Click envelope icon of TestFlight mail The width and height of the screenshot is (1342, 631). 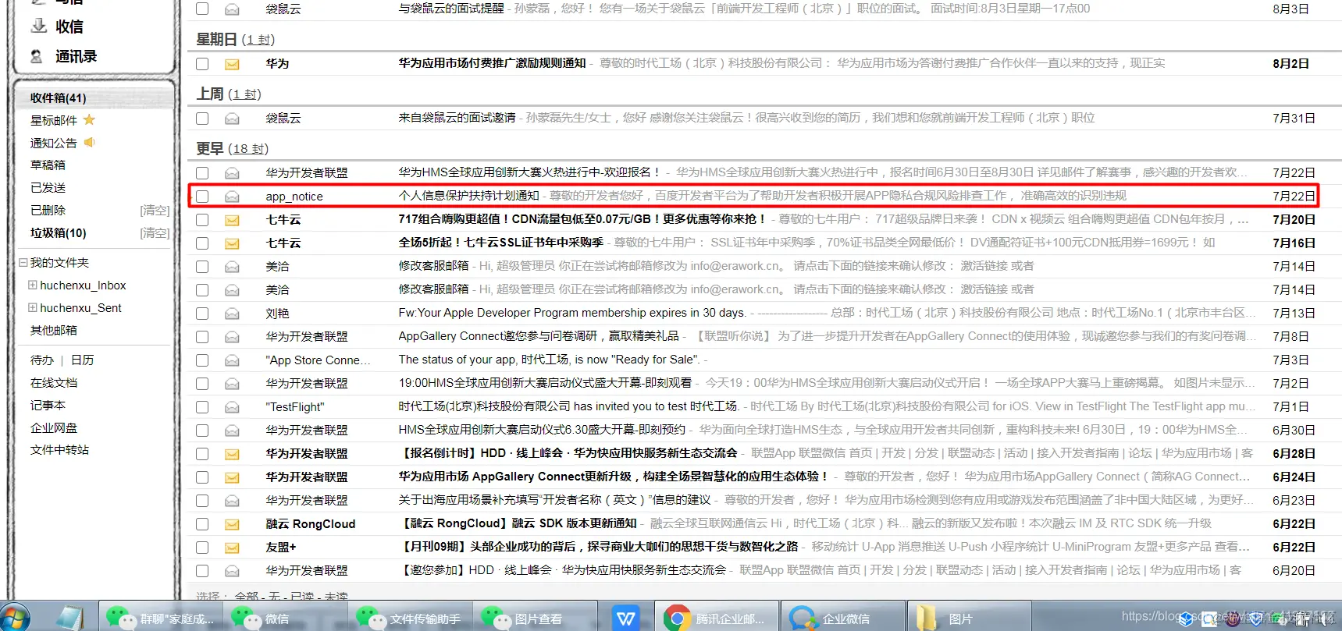(x=232, y=407)
